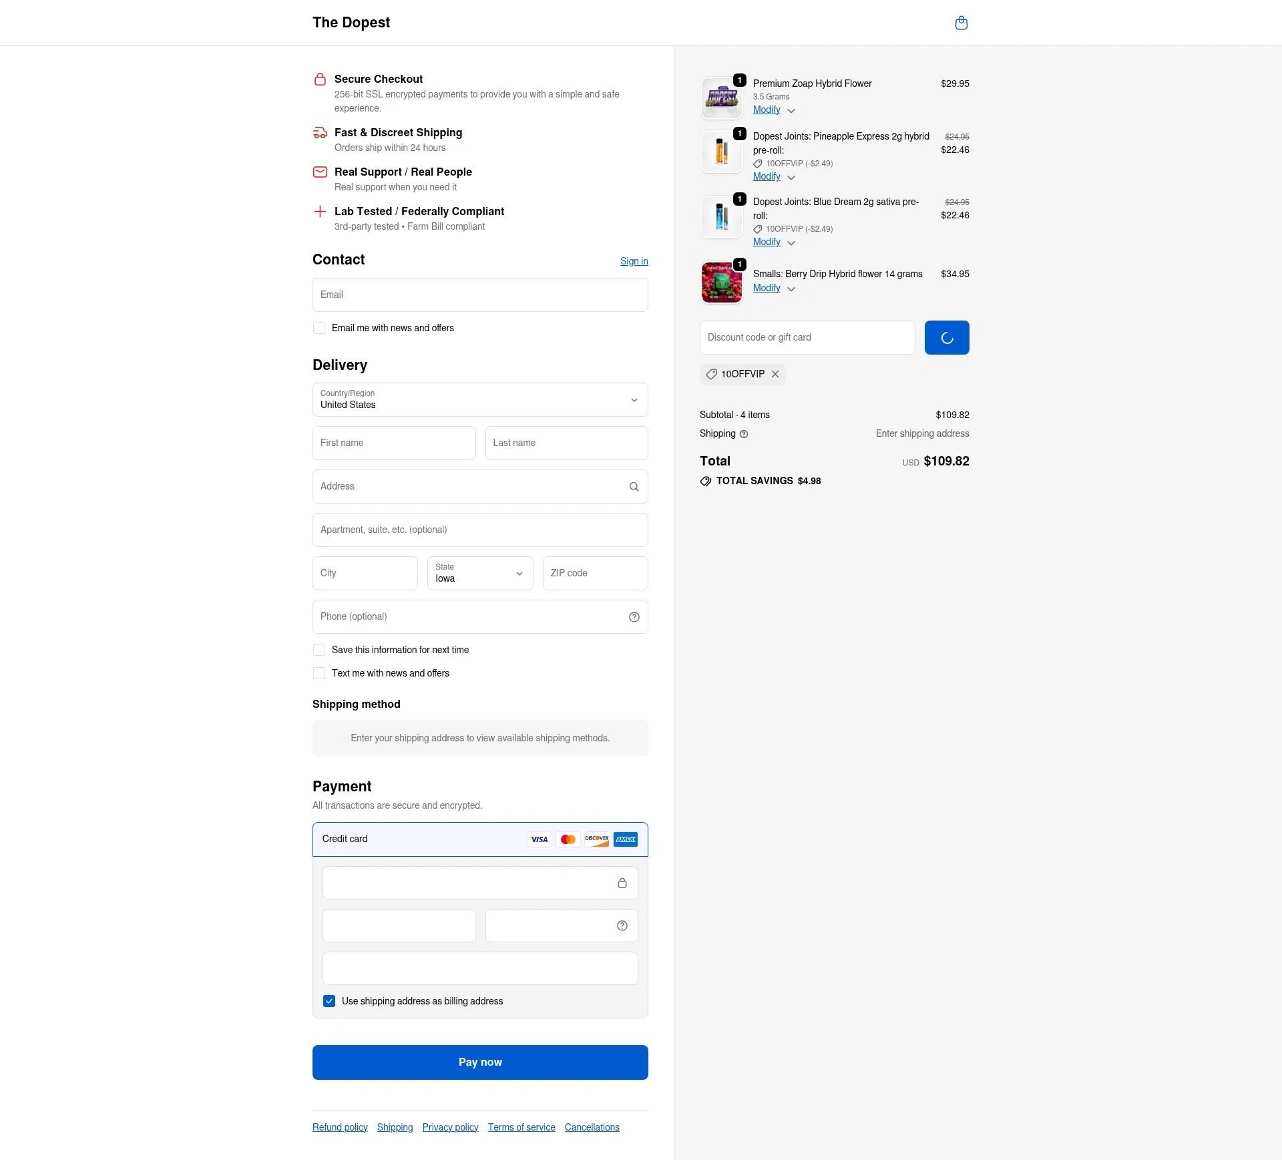The height and width of the screenshot is (1160, 1282).
Task: Expand Modify chevron for Smalls Berry Drip
Action: 791,289
